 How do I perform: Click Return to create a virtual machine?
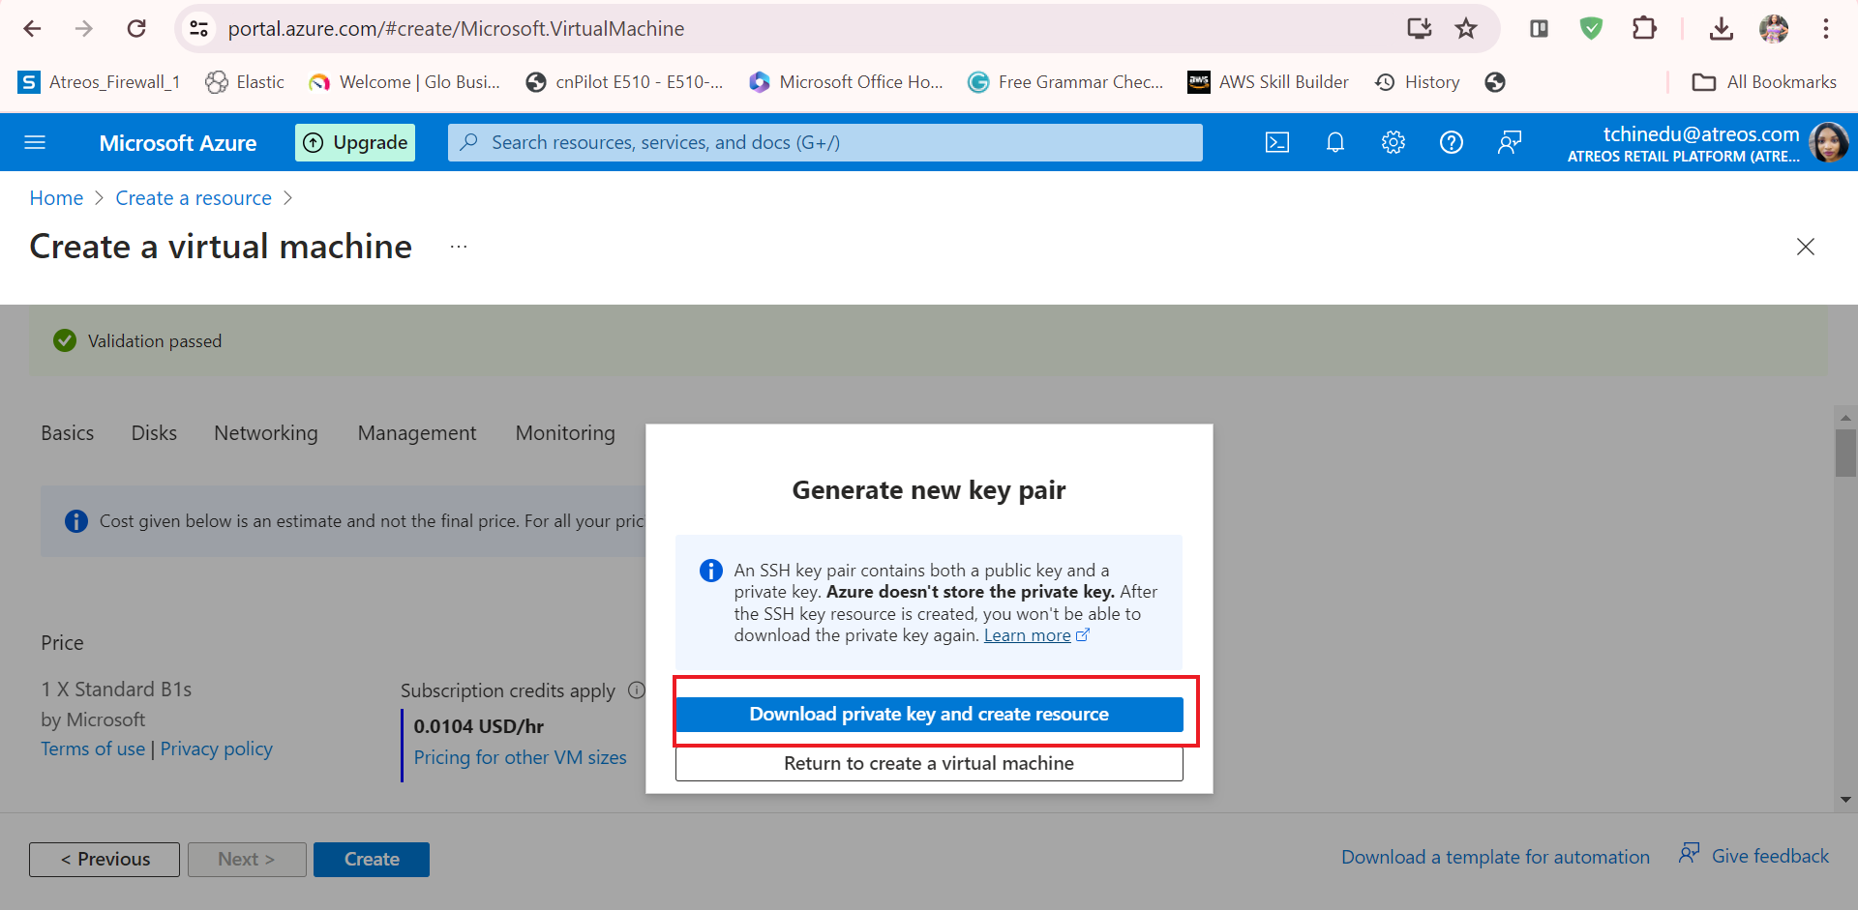tap(929, 764)
